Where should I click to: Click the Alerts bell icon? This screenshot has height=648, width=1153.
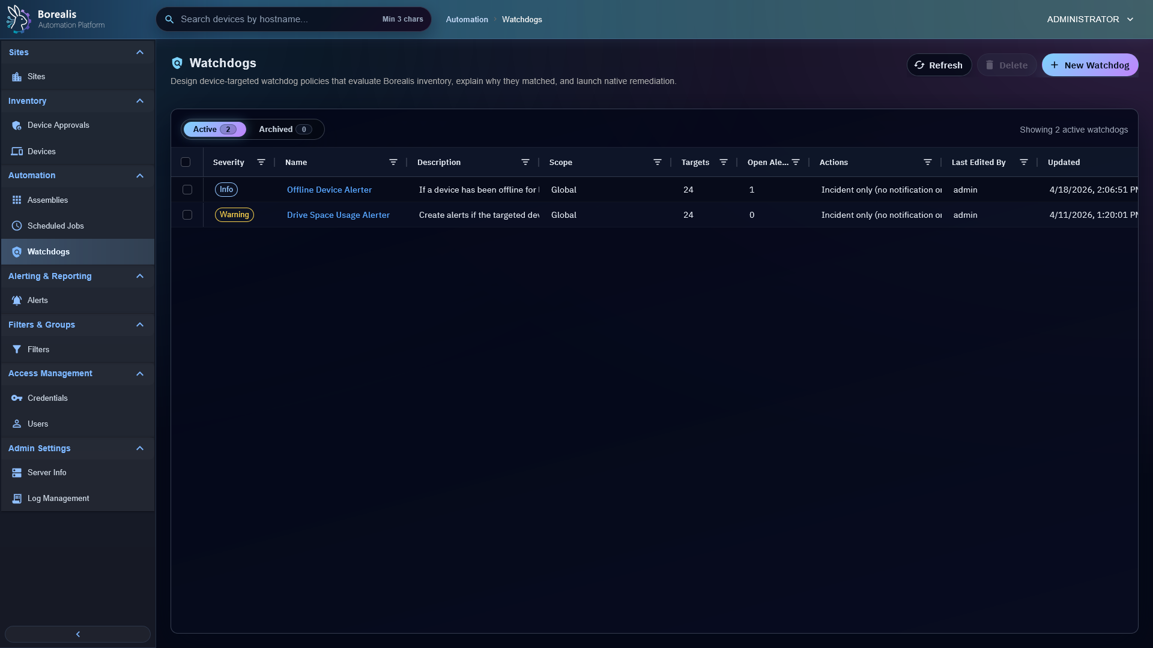tap(17, 301)
